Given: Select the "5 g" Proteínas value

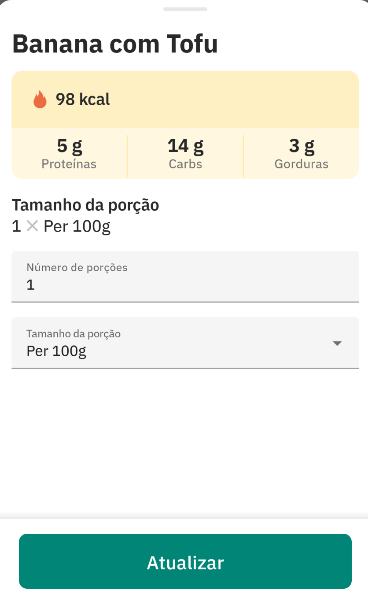Looking at the screenshot, I should tap(69, 146).
